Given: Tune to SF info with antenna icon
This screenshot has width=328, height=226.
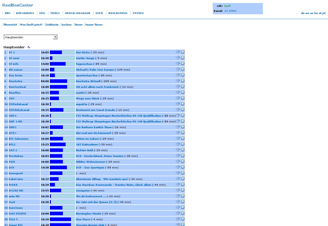Looking at the screenshot, I should coord(178,64).
